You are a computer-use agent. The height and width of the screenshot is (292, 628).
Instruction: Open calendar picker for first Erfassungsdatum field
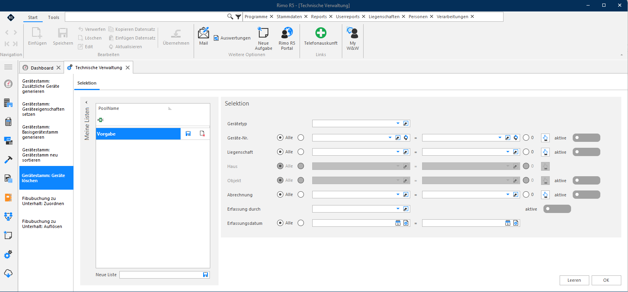(398, 223)
